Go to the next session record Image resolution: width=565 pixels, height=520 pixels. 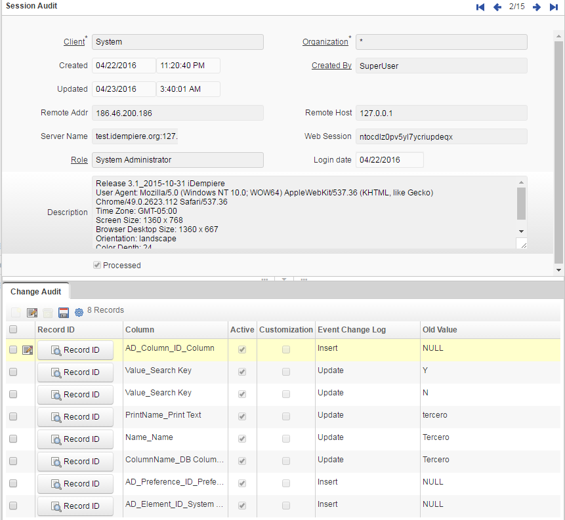(537, 7)
